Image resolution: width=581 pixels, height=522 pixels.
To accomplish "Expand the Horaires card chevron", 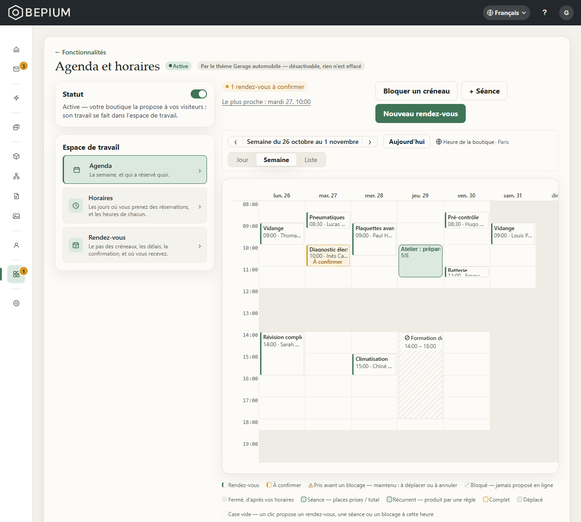I will click(x=200, y=207).
